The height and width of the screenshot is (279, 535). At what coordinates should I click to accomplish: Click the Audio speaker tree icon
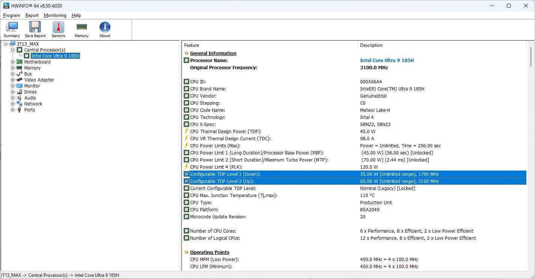point(20,98)
